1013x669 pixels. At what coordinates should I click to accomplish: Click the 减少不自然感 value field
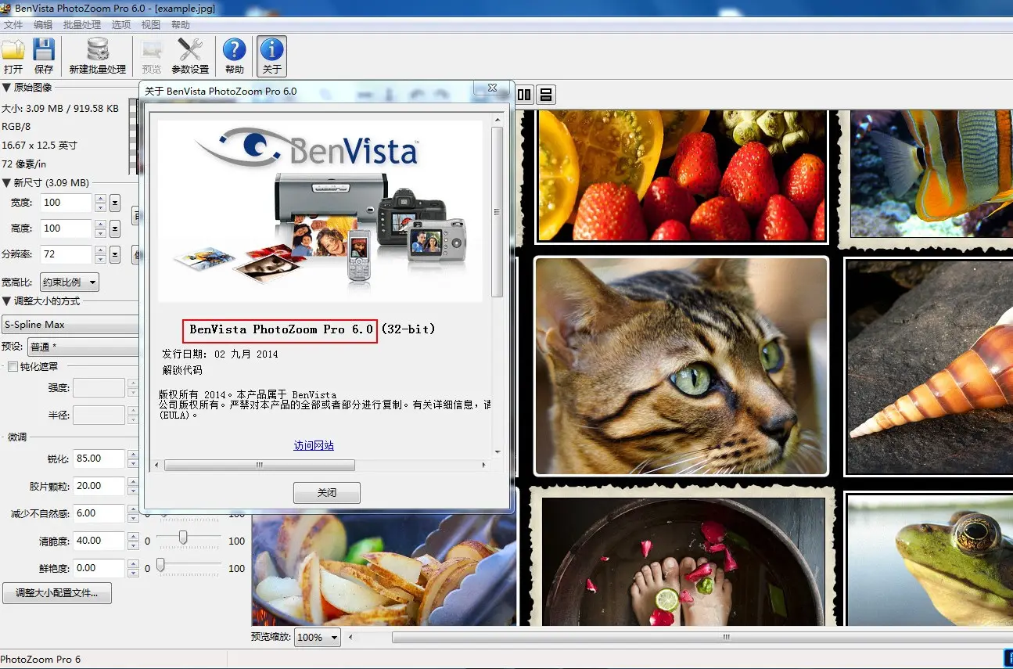[99, 513]
